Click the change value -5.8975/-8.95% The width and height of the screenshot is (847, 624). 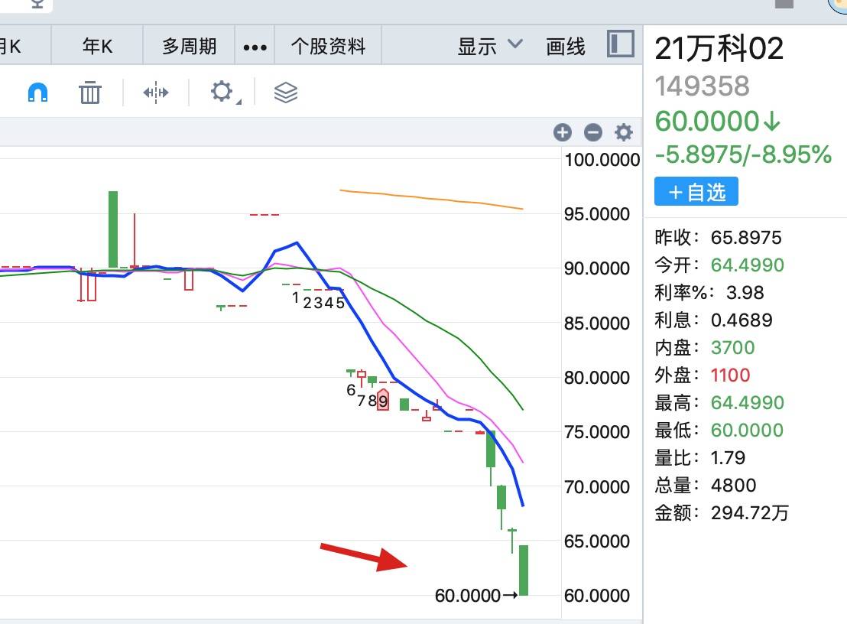(x=743, y=154)
